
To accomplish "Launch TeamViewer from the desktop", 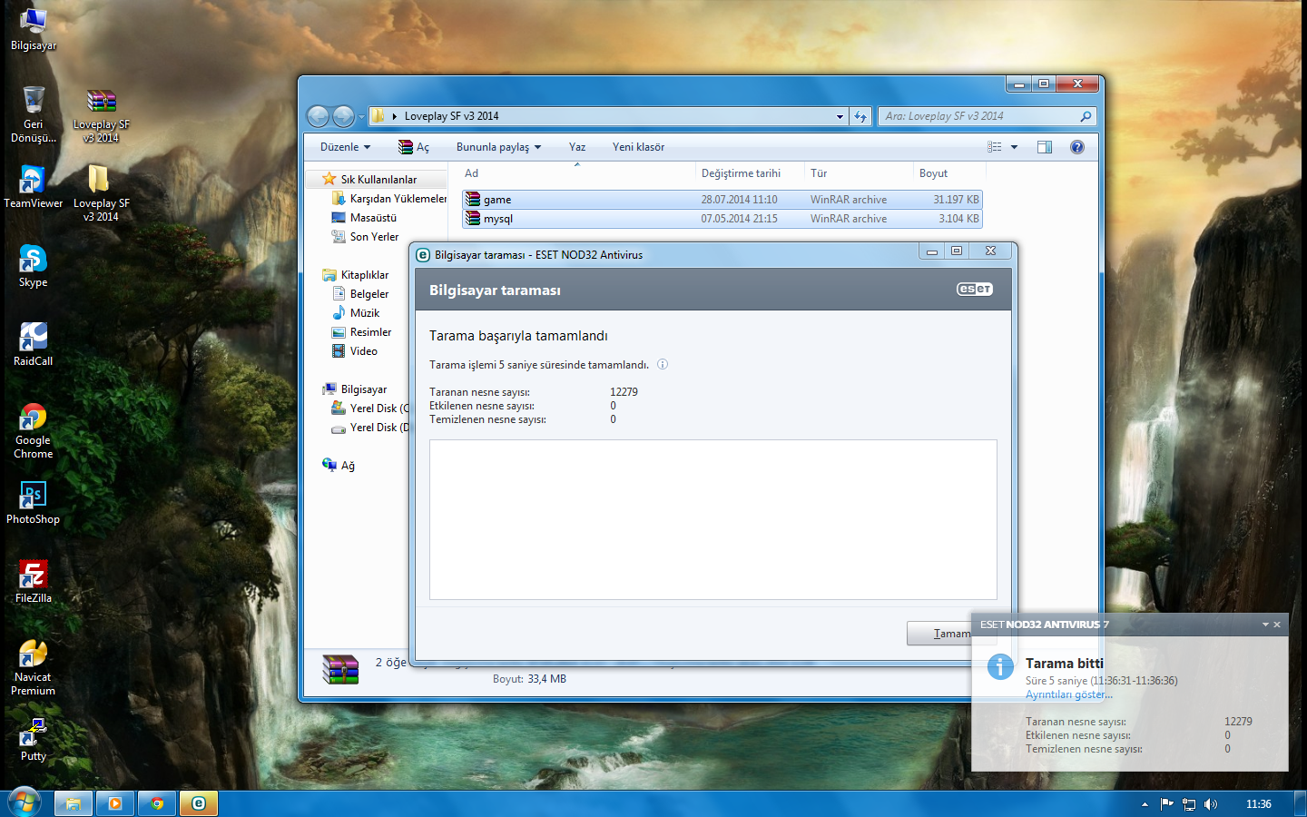I will point(34,187).
